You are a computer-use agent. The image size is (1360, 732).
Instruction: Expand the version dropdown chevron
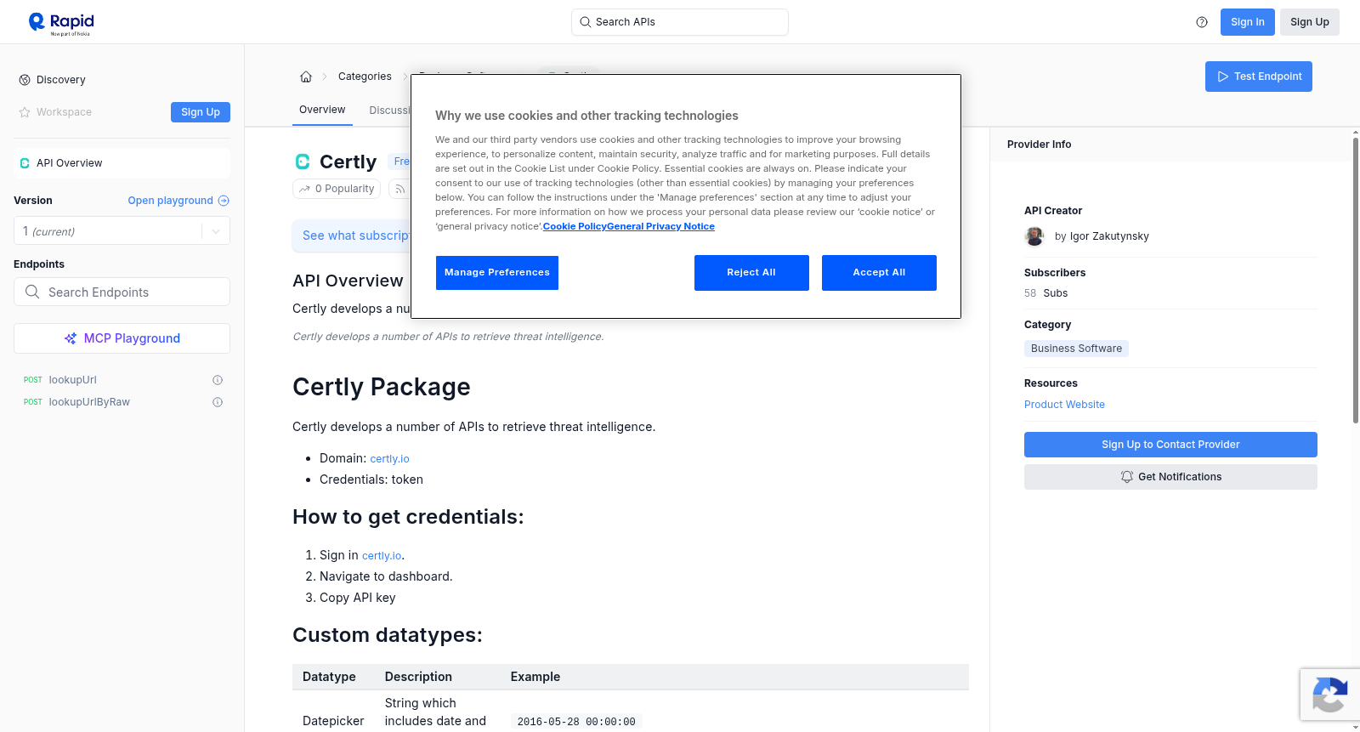pos(216,231)
